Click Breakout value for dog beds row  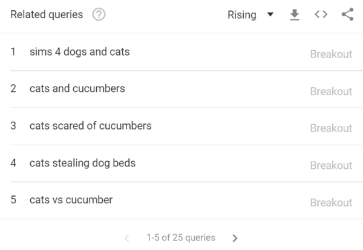pyautogui.click(x=331, y=165)
